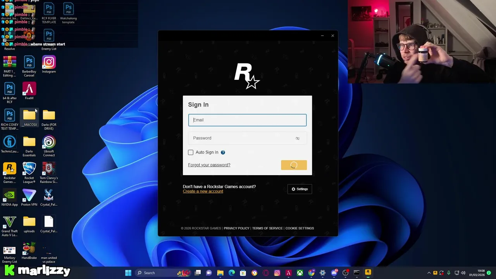Open the Terms of Service link

pyautogui.click(x=267, y=228)
